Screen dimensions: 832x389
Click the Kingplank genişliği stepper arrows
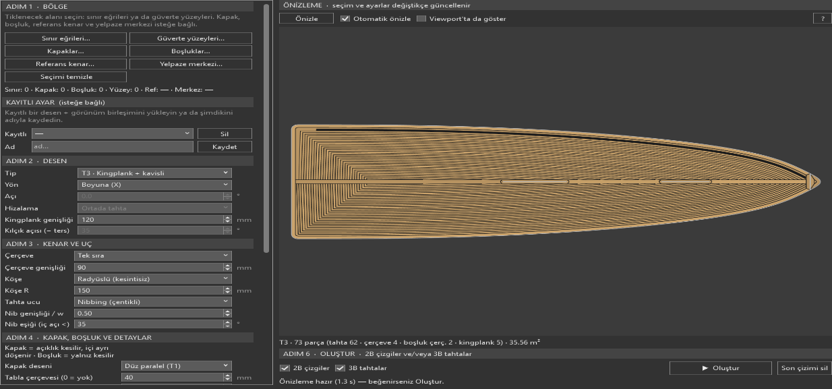(227, 220)
